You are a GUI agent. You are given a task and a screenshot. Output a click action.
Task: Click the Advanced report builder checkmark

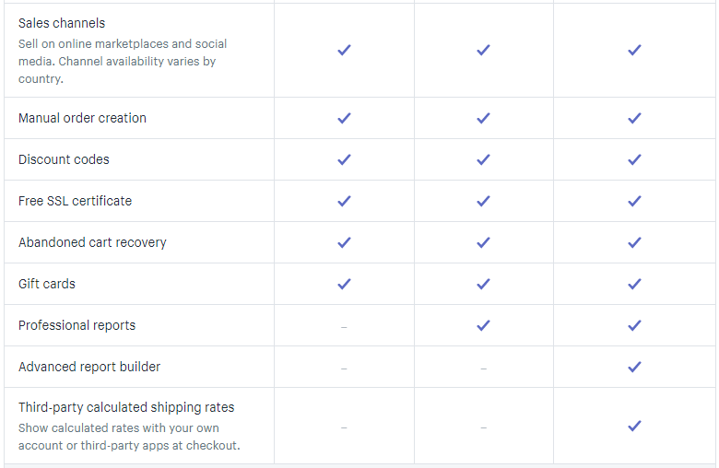[x=634, y=367]
